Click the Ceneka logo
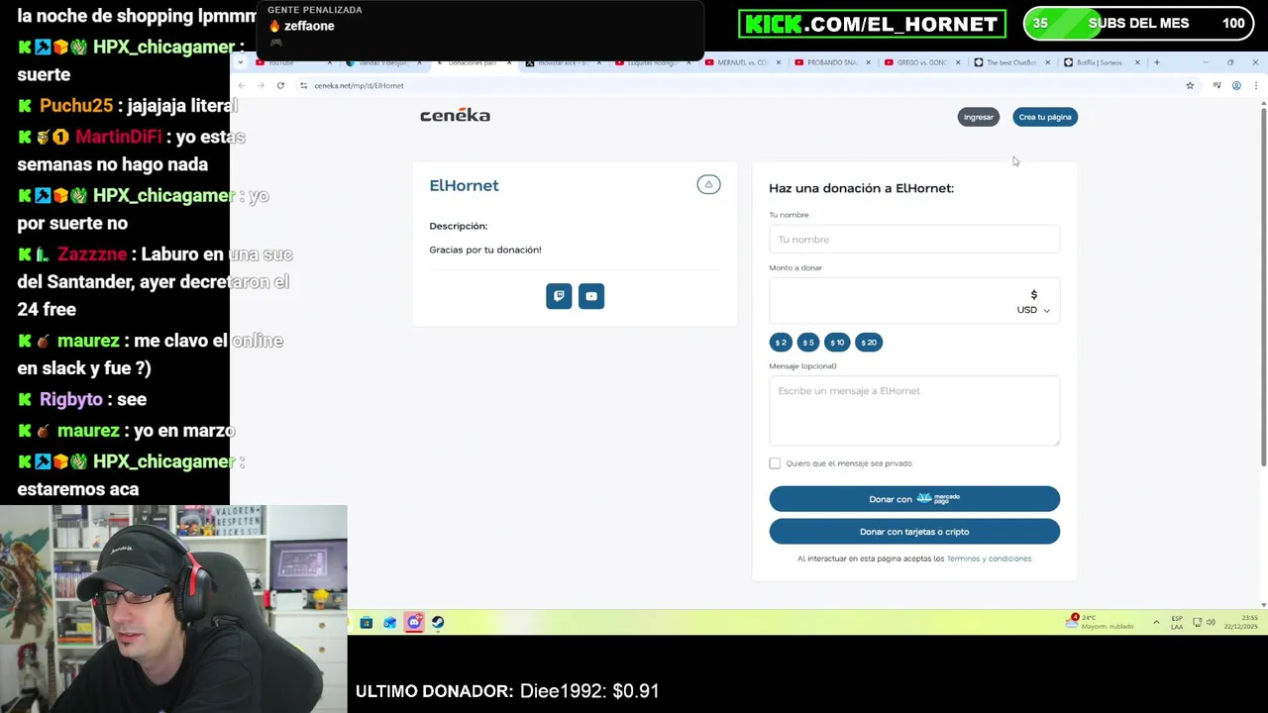The width and height of the screenshot is (1268, 713). 455,116
